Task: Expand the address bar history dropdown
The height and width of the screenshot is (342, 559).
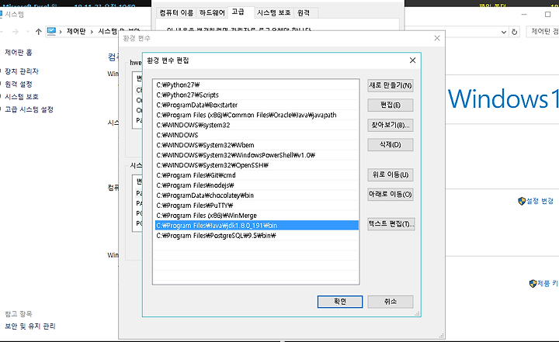Action: click(504, 32)
